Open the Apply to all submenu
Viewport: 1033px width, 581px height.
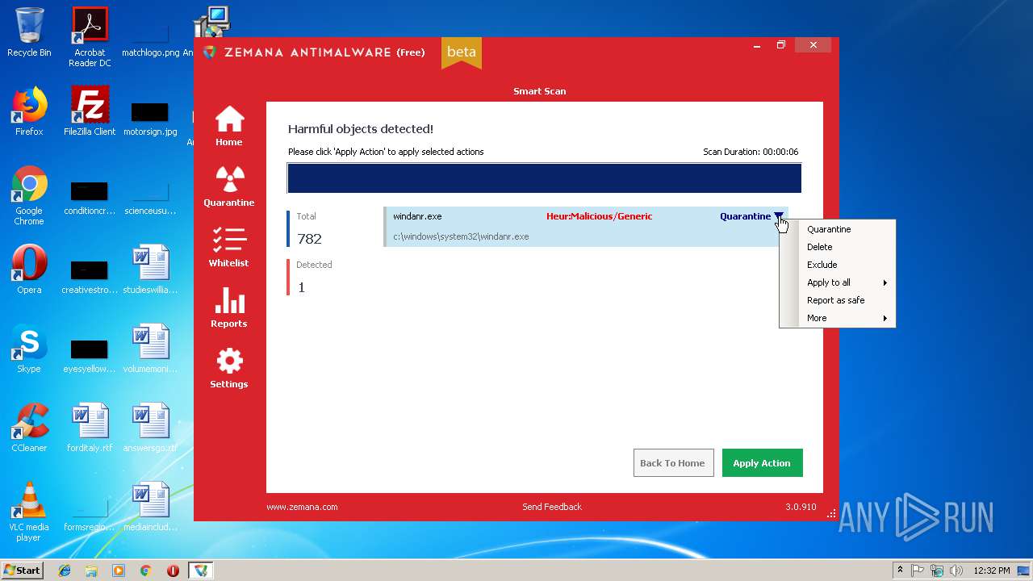click(x=837, y=282)
